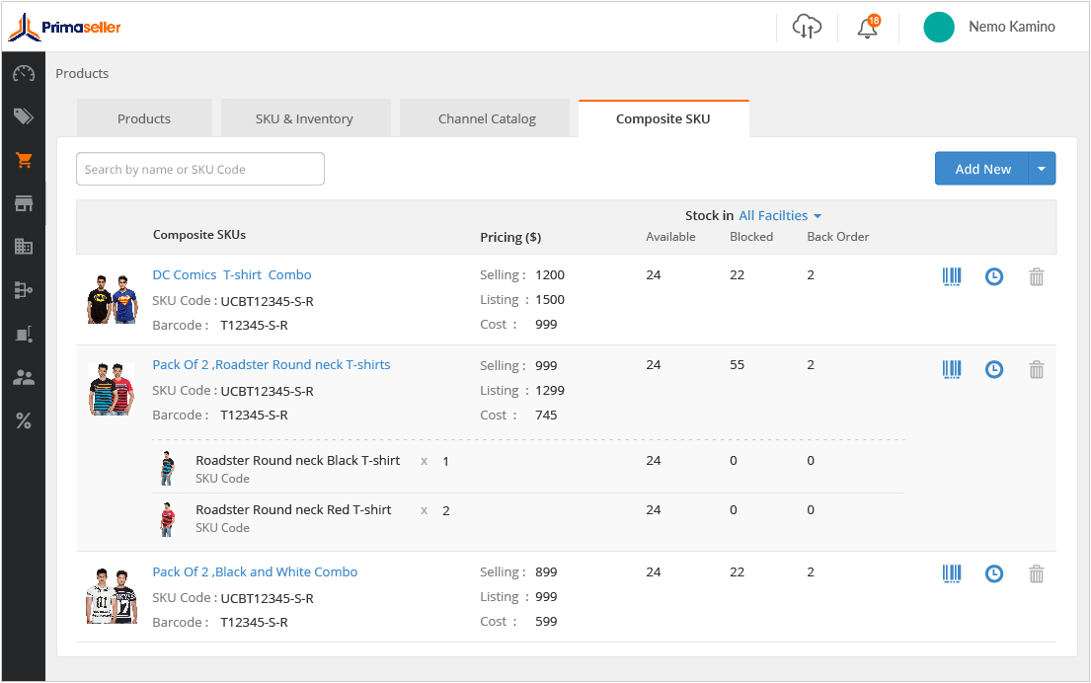
Task: Click the Add New button
Action: tap(981, 169)
